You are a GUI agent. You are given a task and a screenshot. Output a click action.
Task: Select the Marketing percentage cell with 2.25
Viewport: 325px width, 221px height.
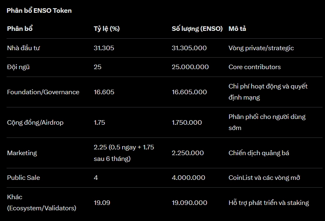click(124, 153)
